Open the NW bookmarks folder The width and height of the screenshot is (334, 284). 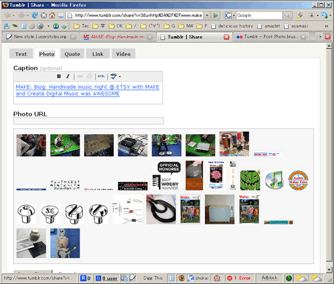point(186,26)
